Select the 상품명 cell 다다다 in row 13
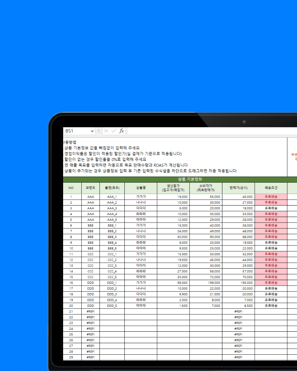The height and width of the screenshot is (371, 297). pos(141,266)
